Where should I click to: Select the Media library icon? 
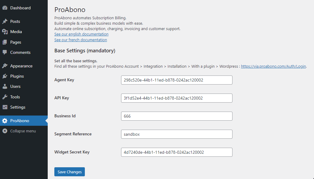5,32
